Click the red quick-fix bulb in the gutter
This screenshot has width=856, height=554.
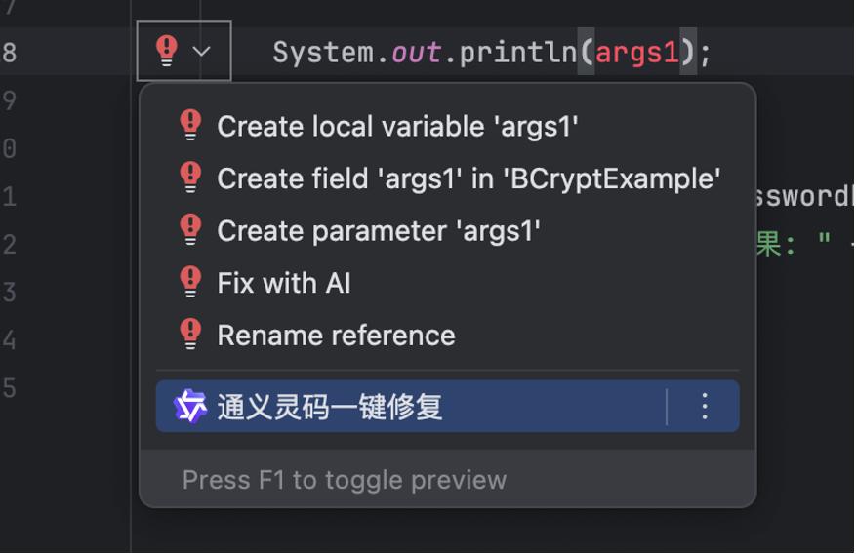tap(167, 51)
